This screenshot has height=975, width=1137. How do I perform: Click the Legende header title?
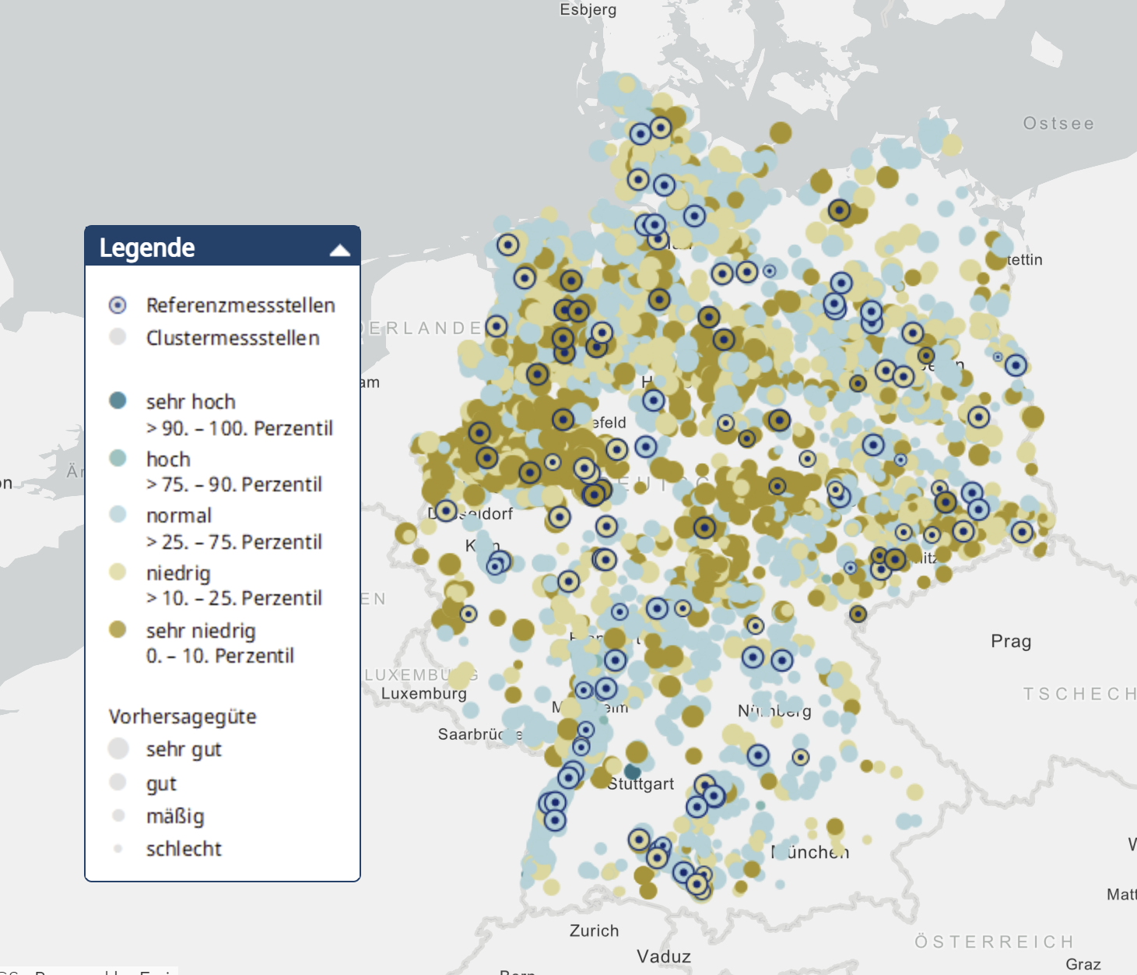click(x=147, y=248)
